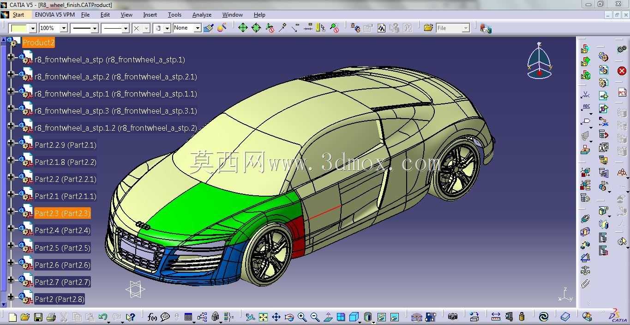Select the Rotate view tool
Screen dimensions: 630x325
pos(289,317)
